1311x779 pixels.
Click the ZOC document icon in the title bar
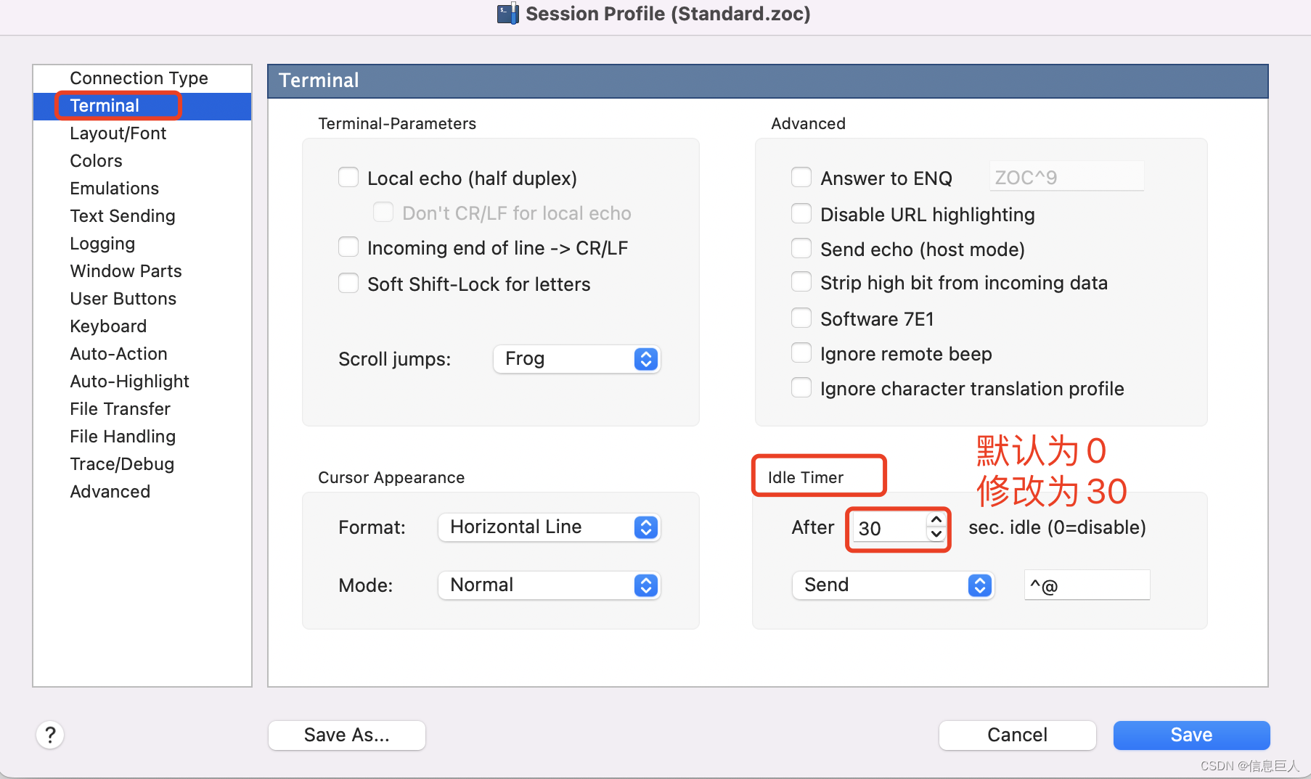[507, 13]
